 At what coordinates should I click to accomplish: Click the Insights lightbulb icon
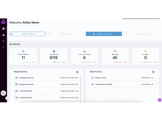(x=145, y=51)
